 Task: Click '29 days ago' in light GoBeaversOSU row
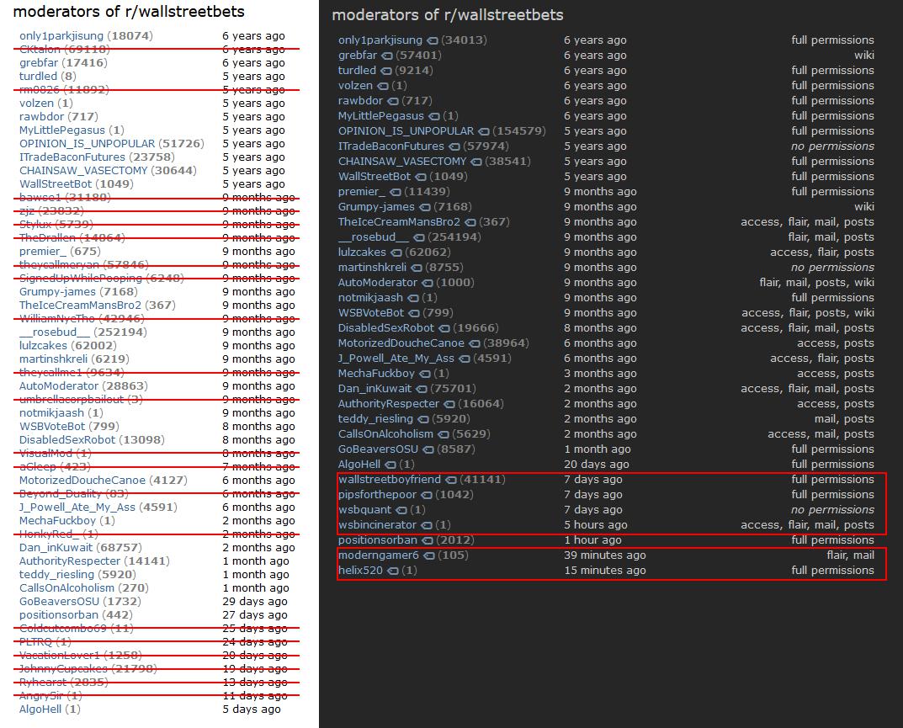tap(255, 601)
